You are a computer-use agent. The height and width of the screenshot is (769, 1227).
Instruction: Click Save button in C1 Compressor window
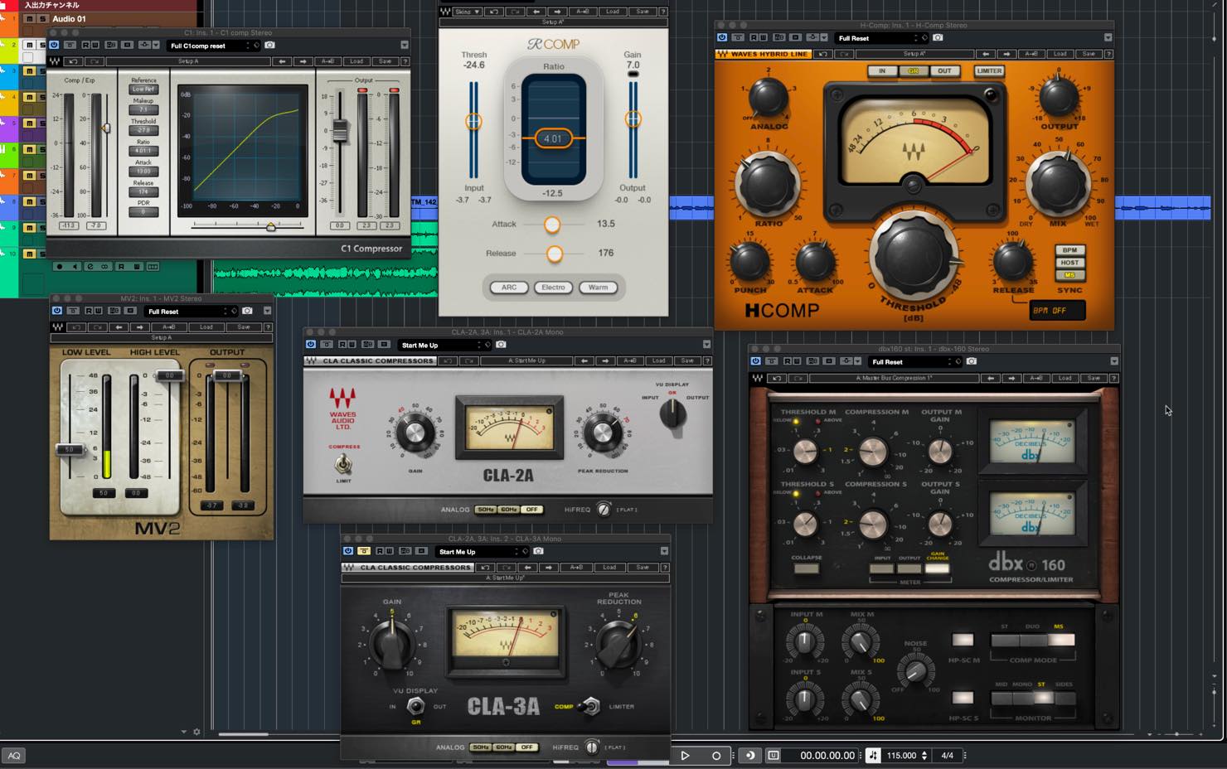[386, 61]
